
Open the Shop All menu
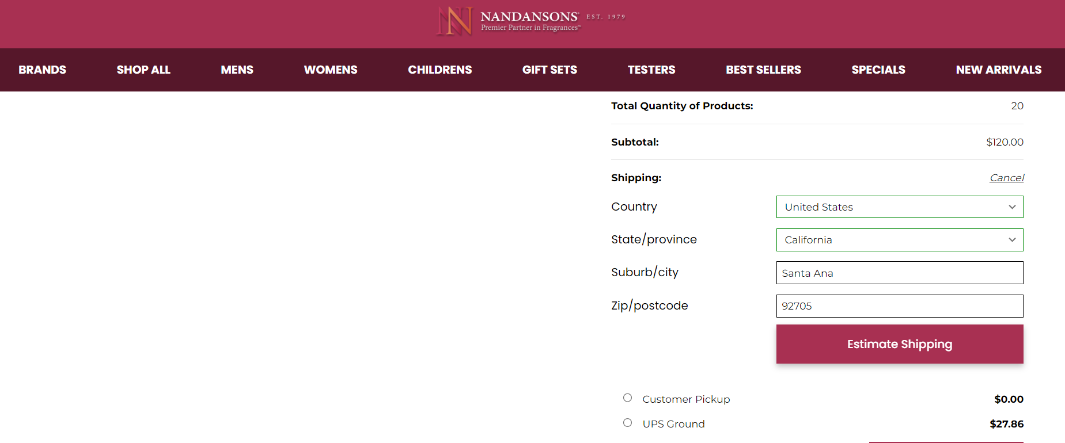[143, 70]
